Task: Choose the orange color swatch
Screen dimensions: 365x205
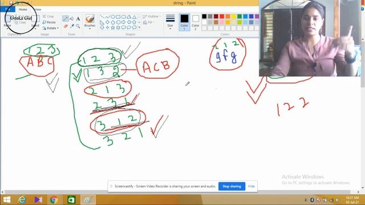Action: [228, 16]
